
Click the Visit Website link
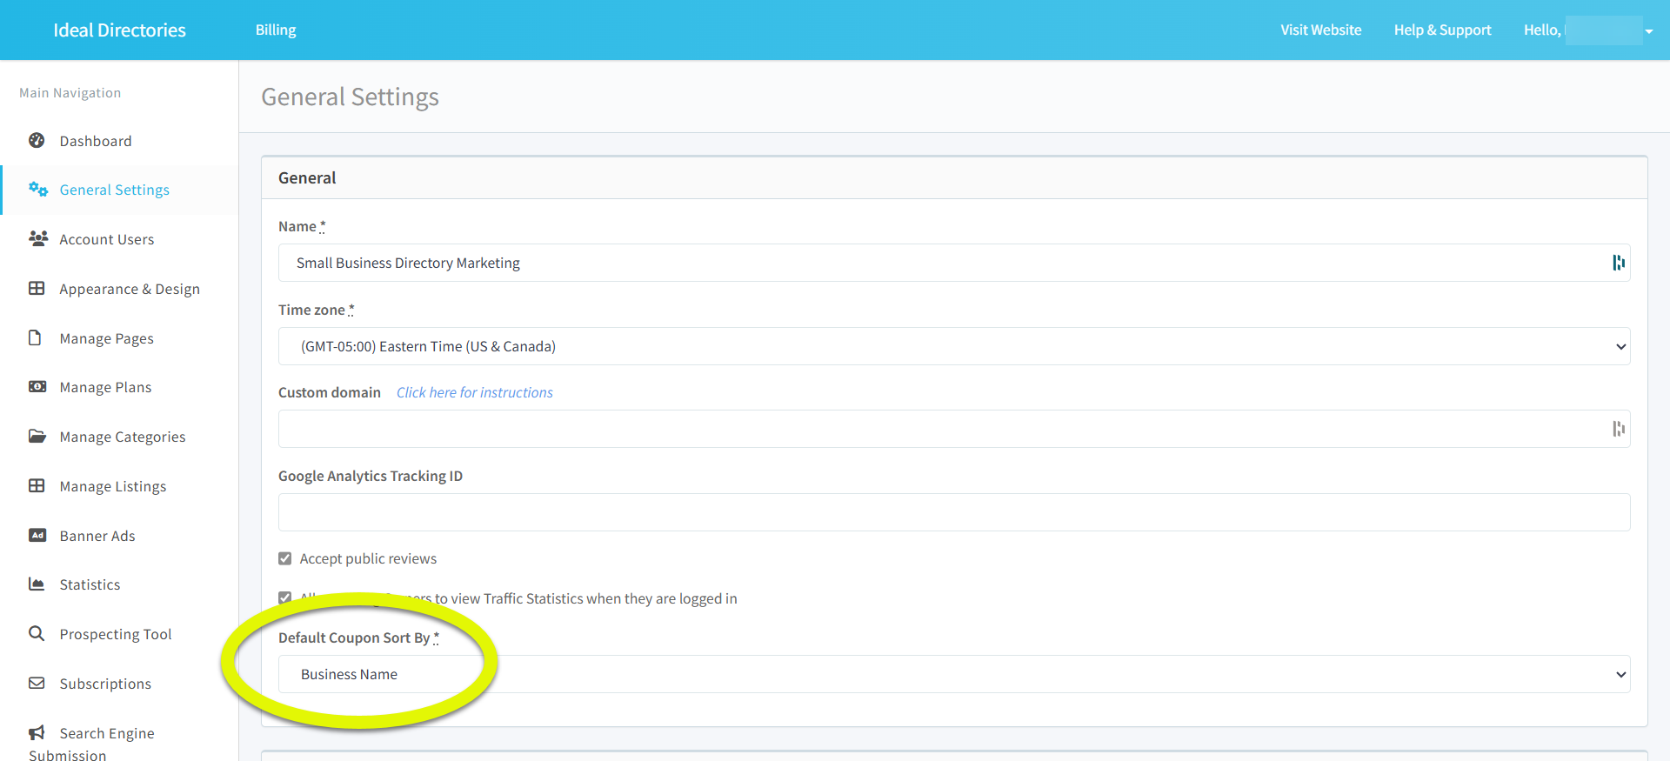tap(1320, 30)
